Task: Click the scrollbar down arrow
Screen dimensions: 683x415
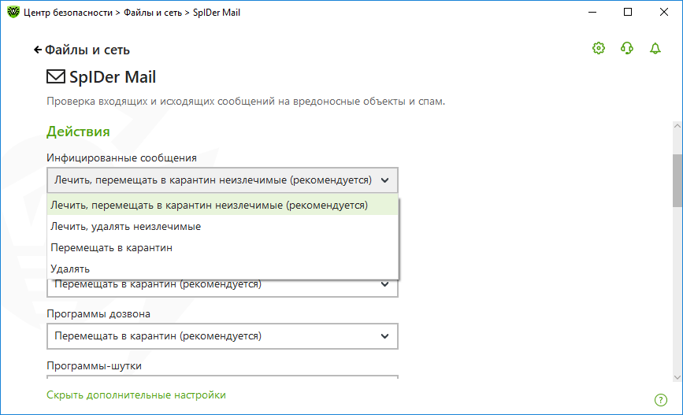Action: (677, 377)
